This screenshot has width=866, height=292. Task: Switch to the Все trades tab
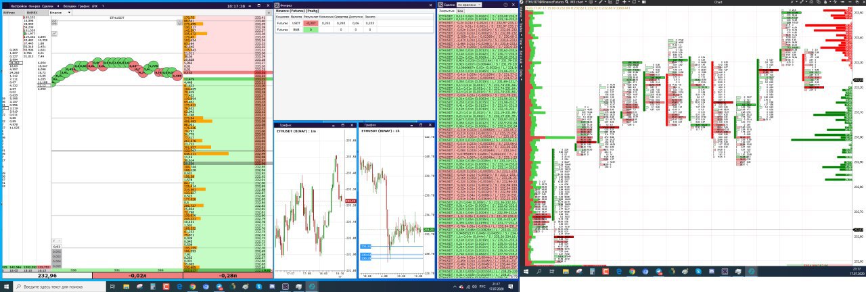460,11
